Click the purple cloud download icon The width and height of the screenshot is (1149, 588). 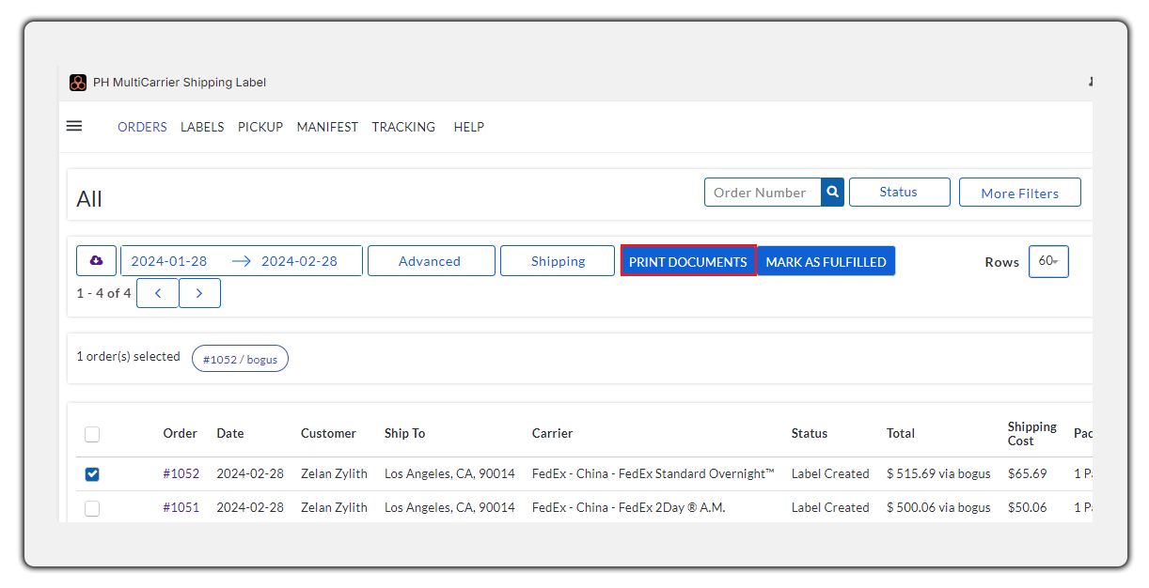96,260
